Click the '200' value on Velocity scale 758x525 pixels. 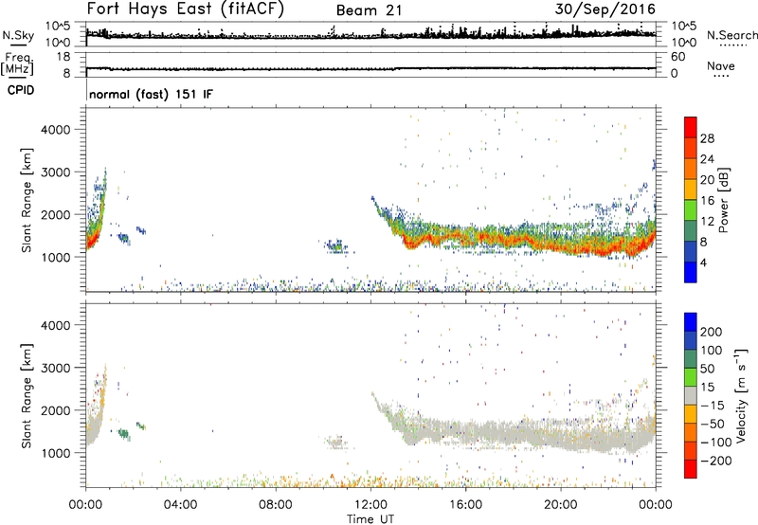tap(712, 332)
